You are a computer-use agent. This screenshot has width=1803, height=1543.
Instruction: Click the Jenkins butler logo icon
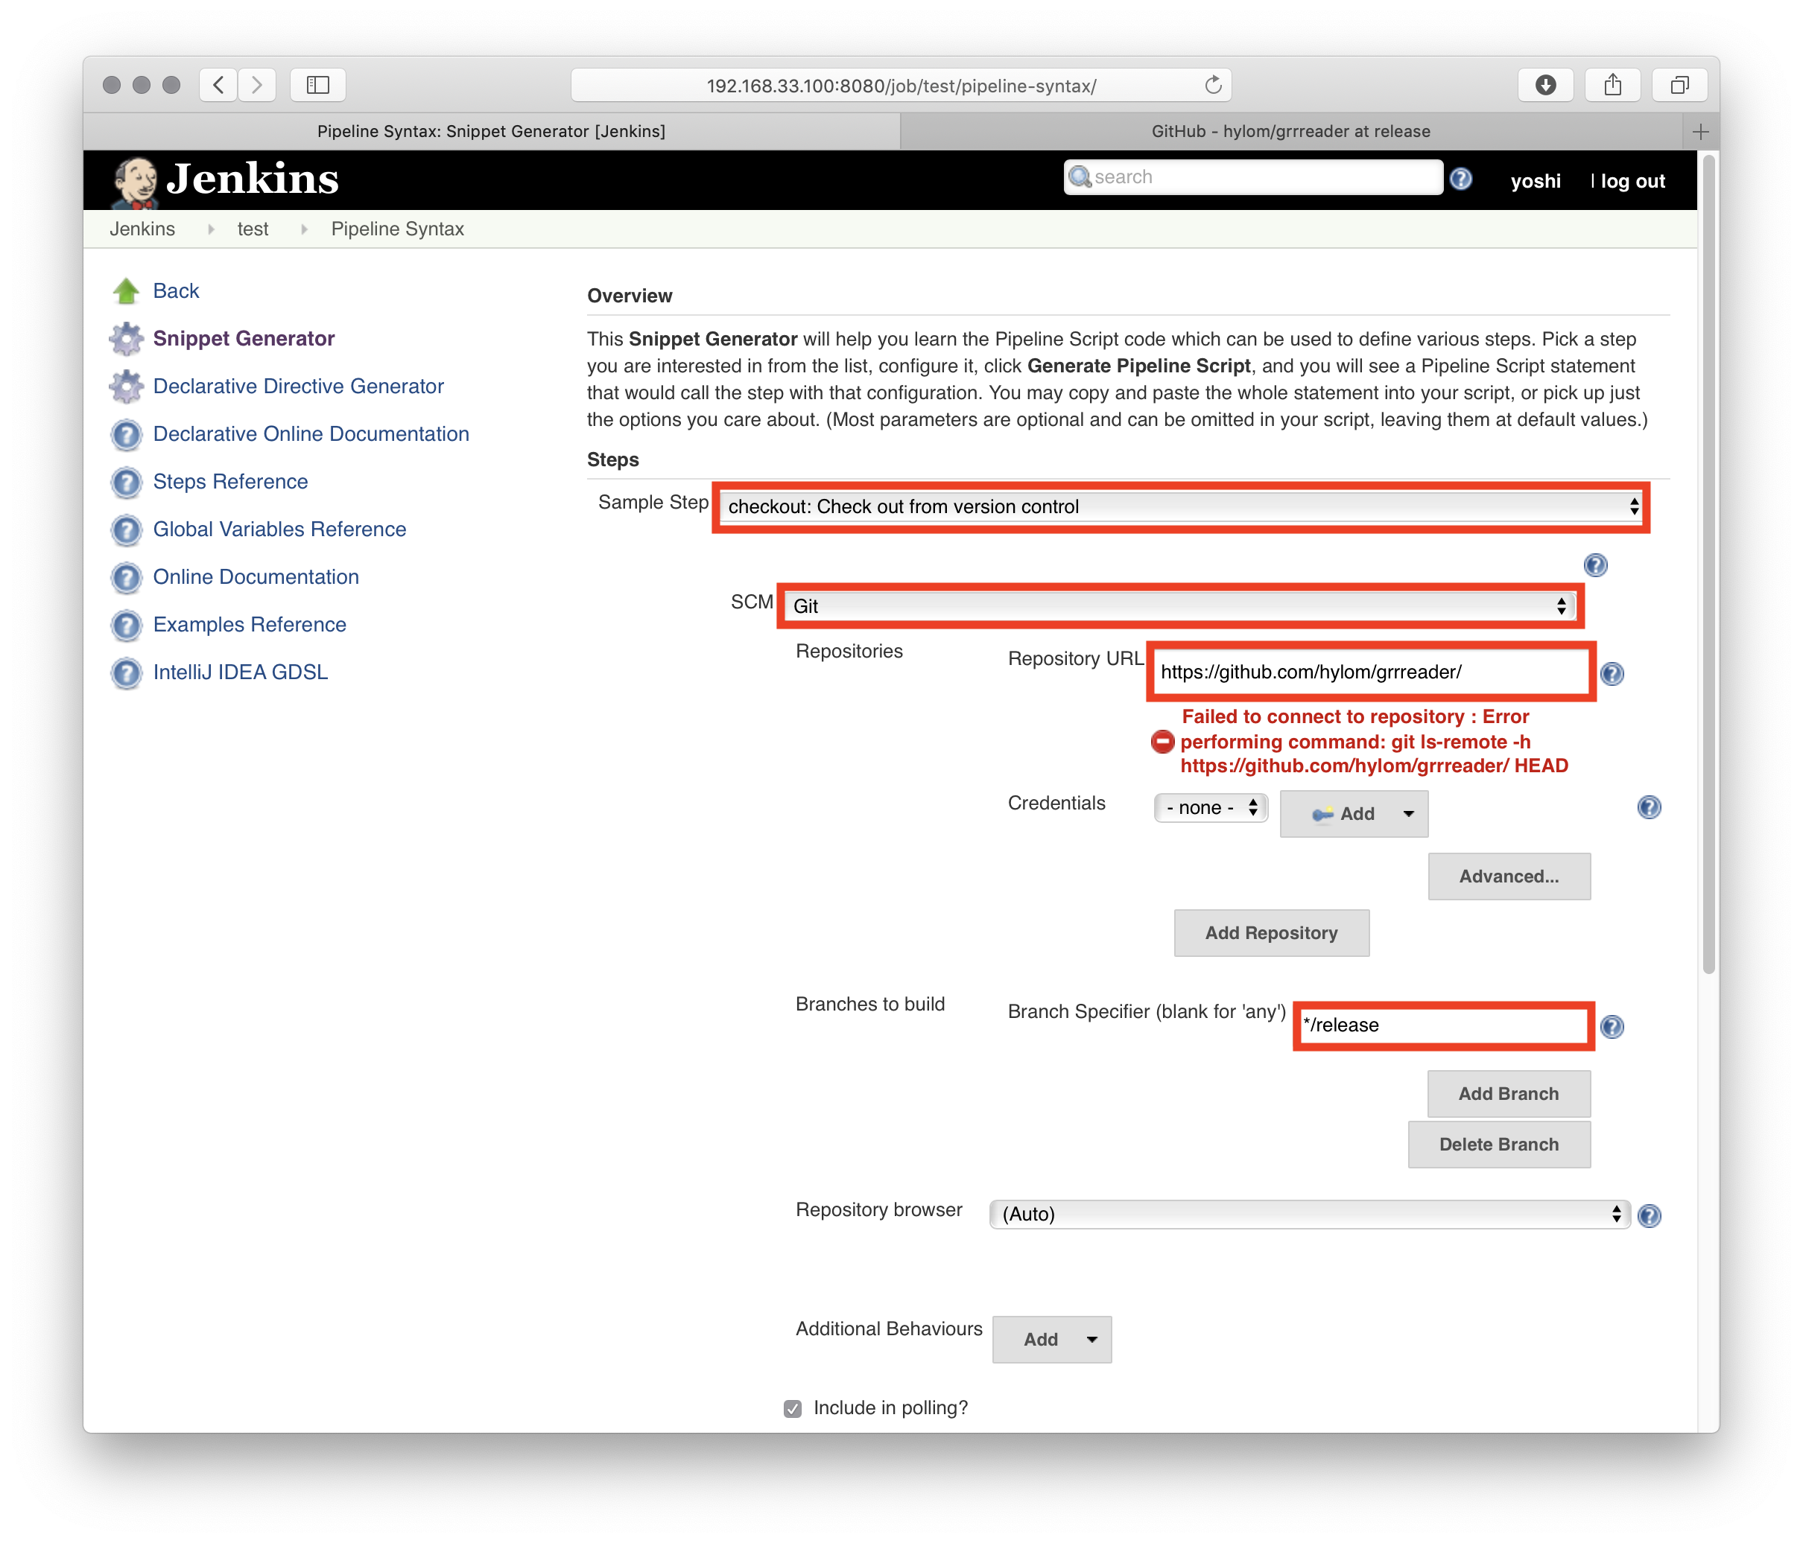(135, 182)
